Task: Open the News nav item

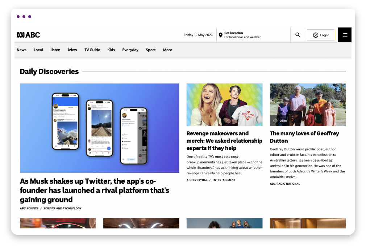Action: 21,50
